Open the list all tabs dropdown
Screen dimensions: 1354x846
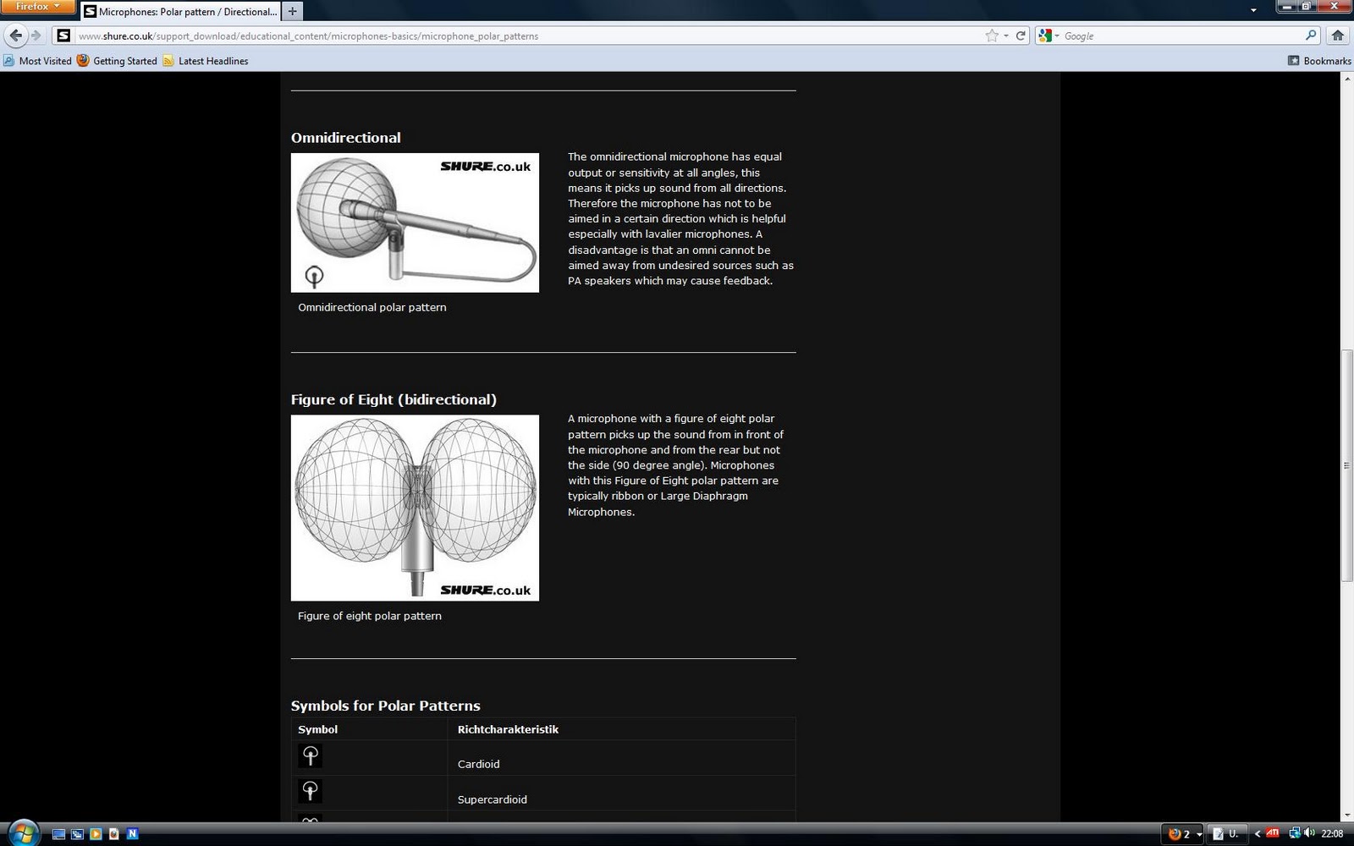click(1253, 11)
